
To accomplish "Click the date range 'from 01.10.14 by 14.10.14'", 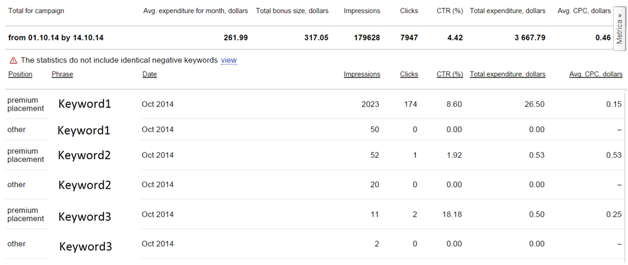I will [56, 38].
